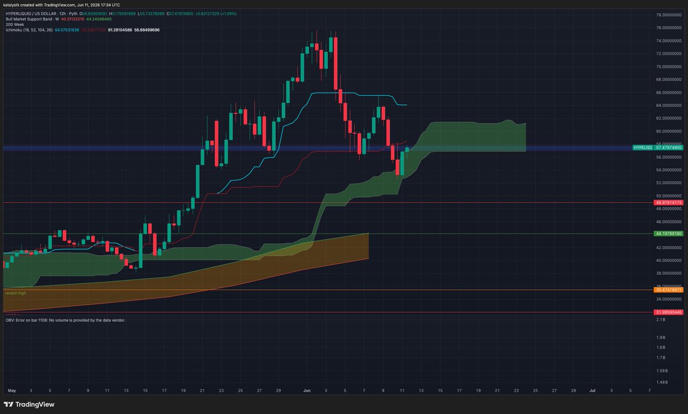Click the 70.00000000 price axis label

(x=669, y=66)
